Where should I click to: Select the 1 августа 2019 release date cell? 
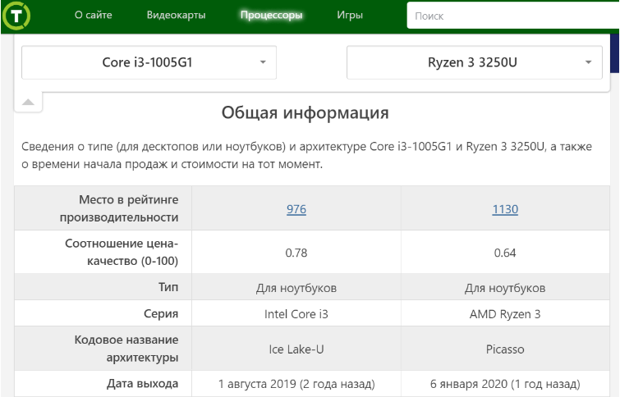click(x=296, y=384)
